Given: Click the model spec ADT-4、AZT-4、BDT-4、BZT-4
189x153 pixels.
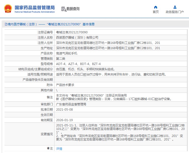Looking at the screenshot, I should click(x=78, y=64).
